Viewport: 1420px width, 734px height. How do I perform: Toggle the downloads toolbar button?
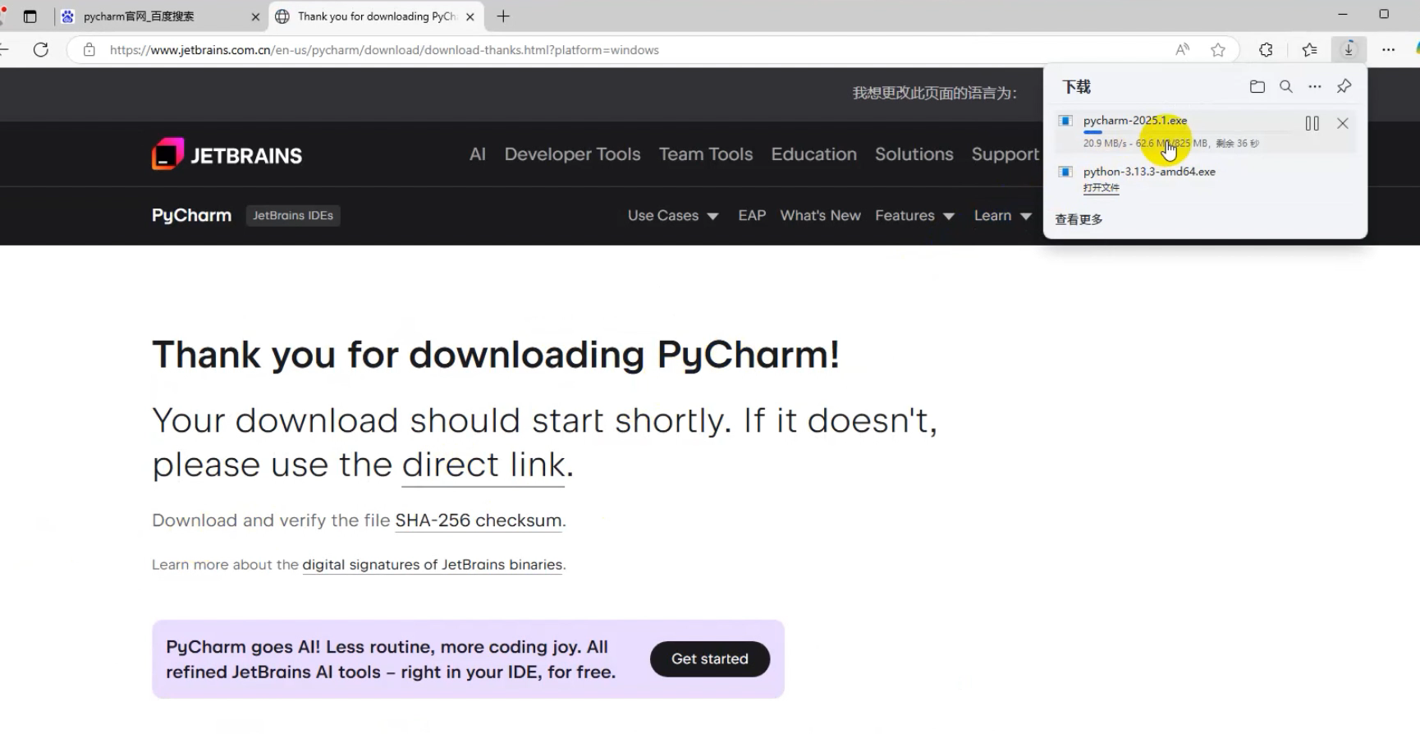tap(1349, 49)
